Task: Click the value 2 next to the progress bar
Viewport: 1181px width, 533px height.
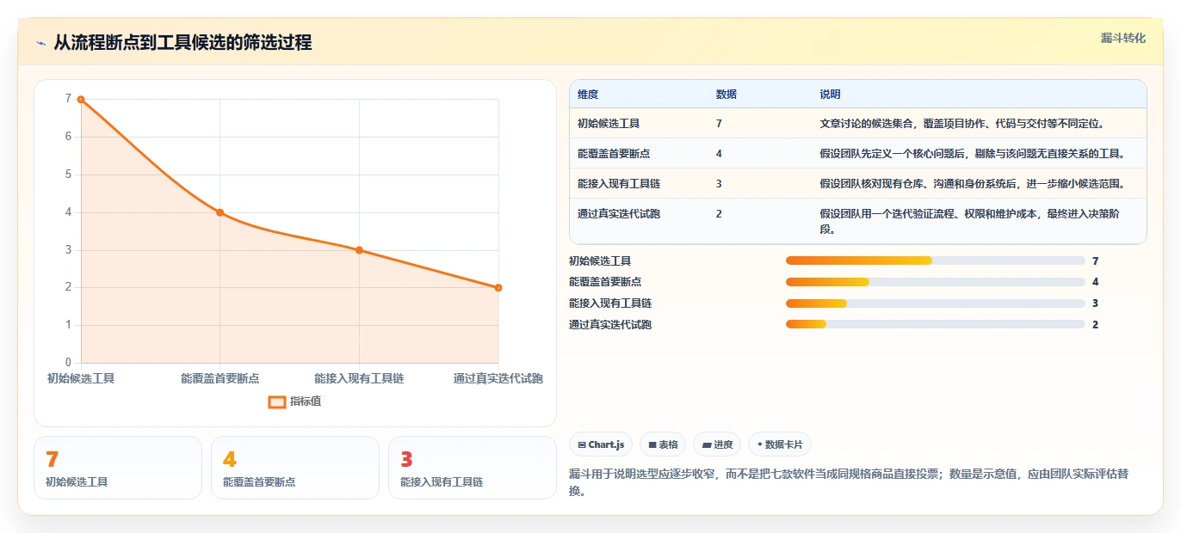Action: [x=1095, y=324]
